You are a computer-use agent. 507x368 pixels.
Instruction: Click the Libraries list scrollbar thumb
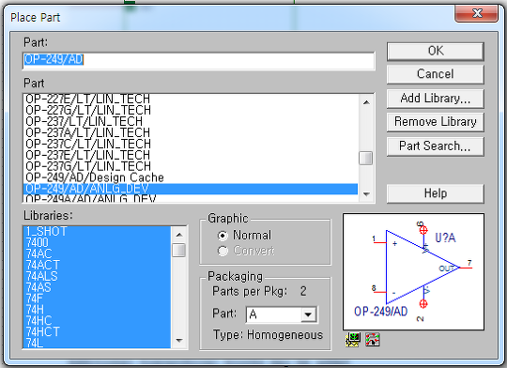179,251
